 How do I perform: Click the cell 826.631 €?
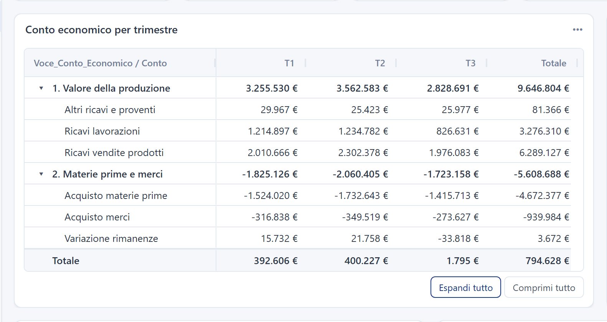(x=457, y=131)
